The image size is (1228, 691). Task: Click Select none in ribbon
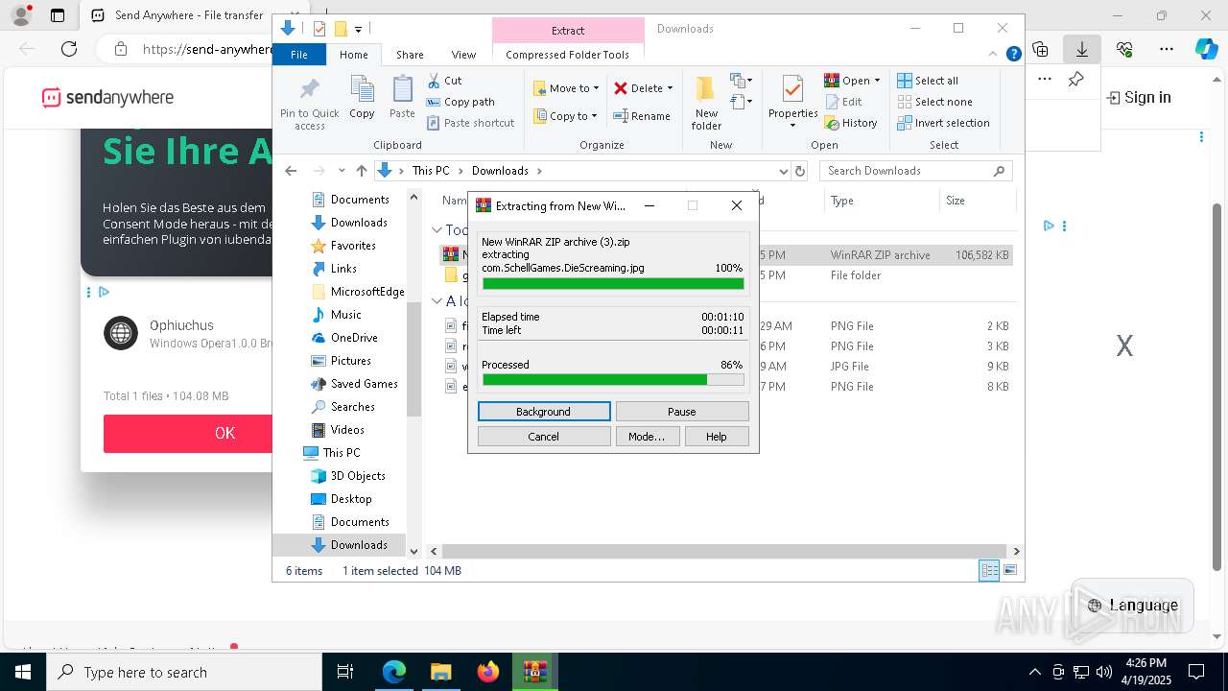tap(934, 102)
